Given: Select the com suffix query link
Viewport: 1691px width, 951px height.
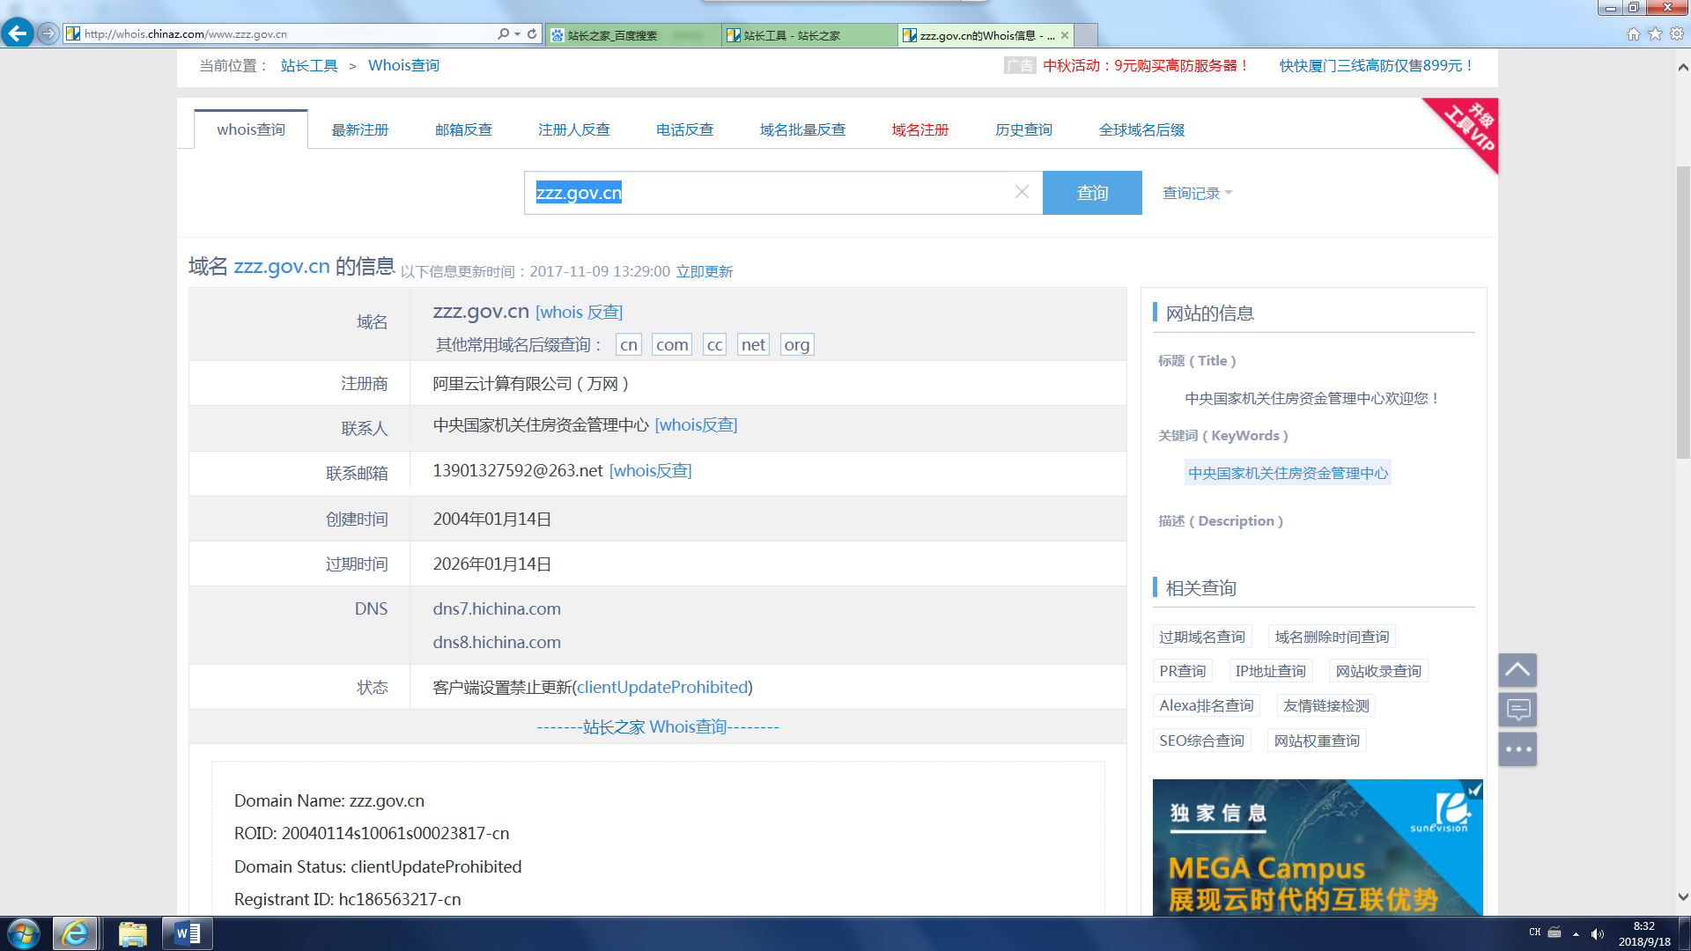Looking at the screenshot, I should [x=672, y=345].
